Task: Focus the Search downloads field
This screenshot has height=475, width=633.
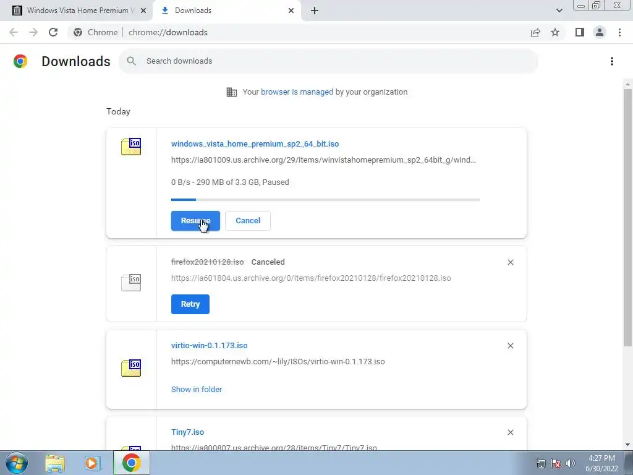Action: click(328, 61)
